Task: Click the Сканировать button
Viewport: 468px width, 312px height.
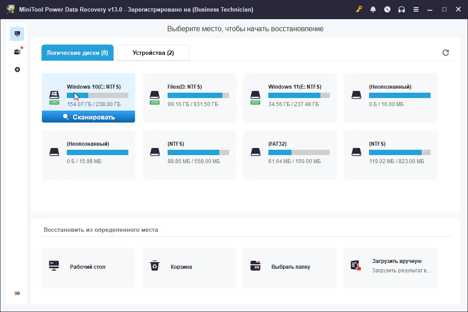Action: 88,117
